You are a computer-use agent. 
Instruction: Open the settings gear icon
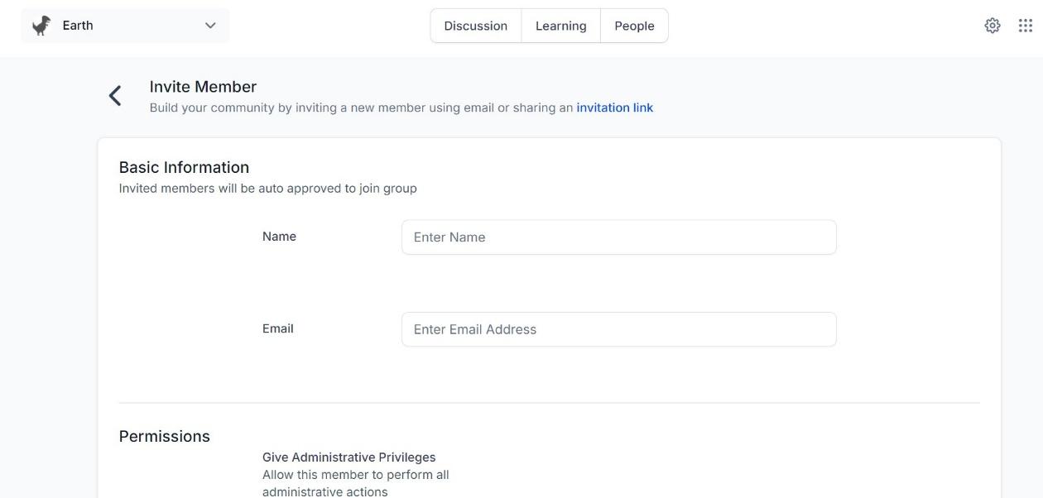pos(992,25)
